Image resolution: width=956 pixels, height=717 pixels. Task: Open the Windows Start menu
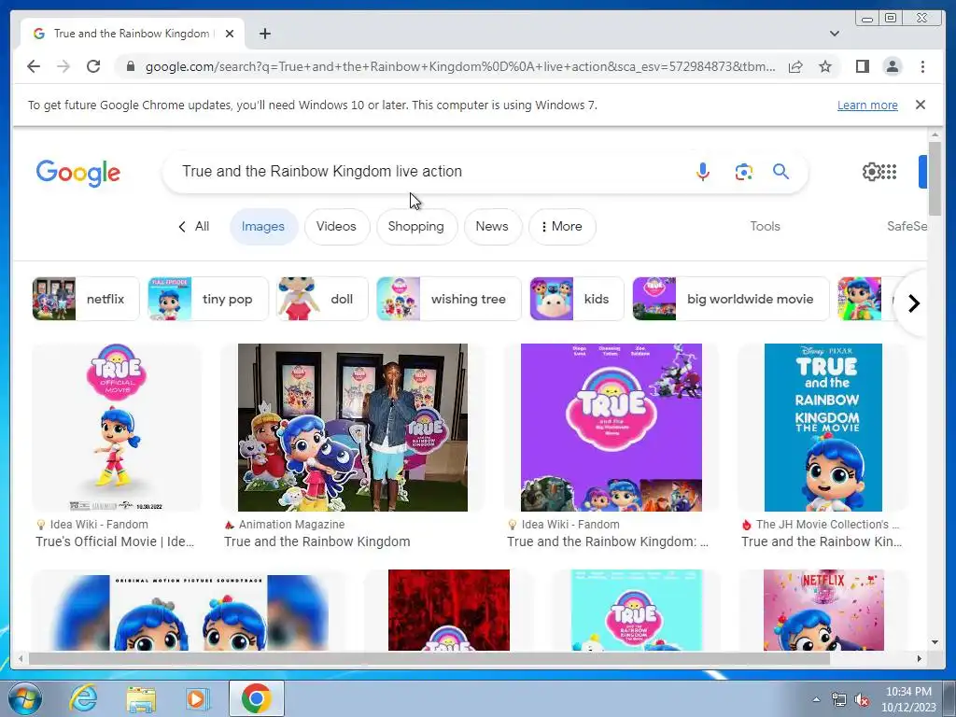25,698
